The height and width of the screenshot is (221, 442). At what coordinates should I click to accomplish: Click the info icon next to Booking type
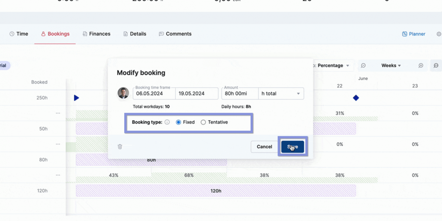pos(167,122)
